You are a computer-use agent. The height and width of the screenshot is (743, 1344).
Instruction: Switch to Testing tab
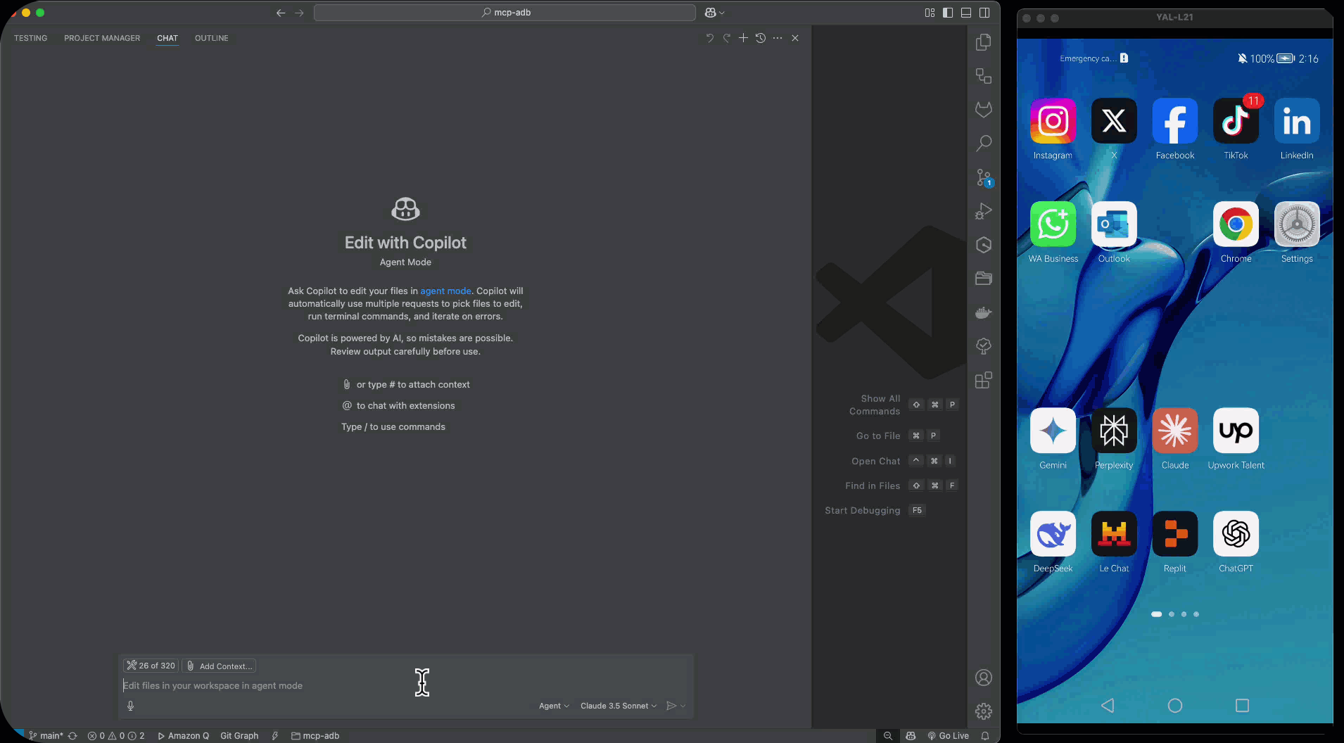[31, 38]
